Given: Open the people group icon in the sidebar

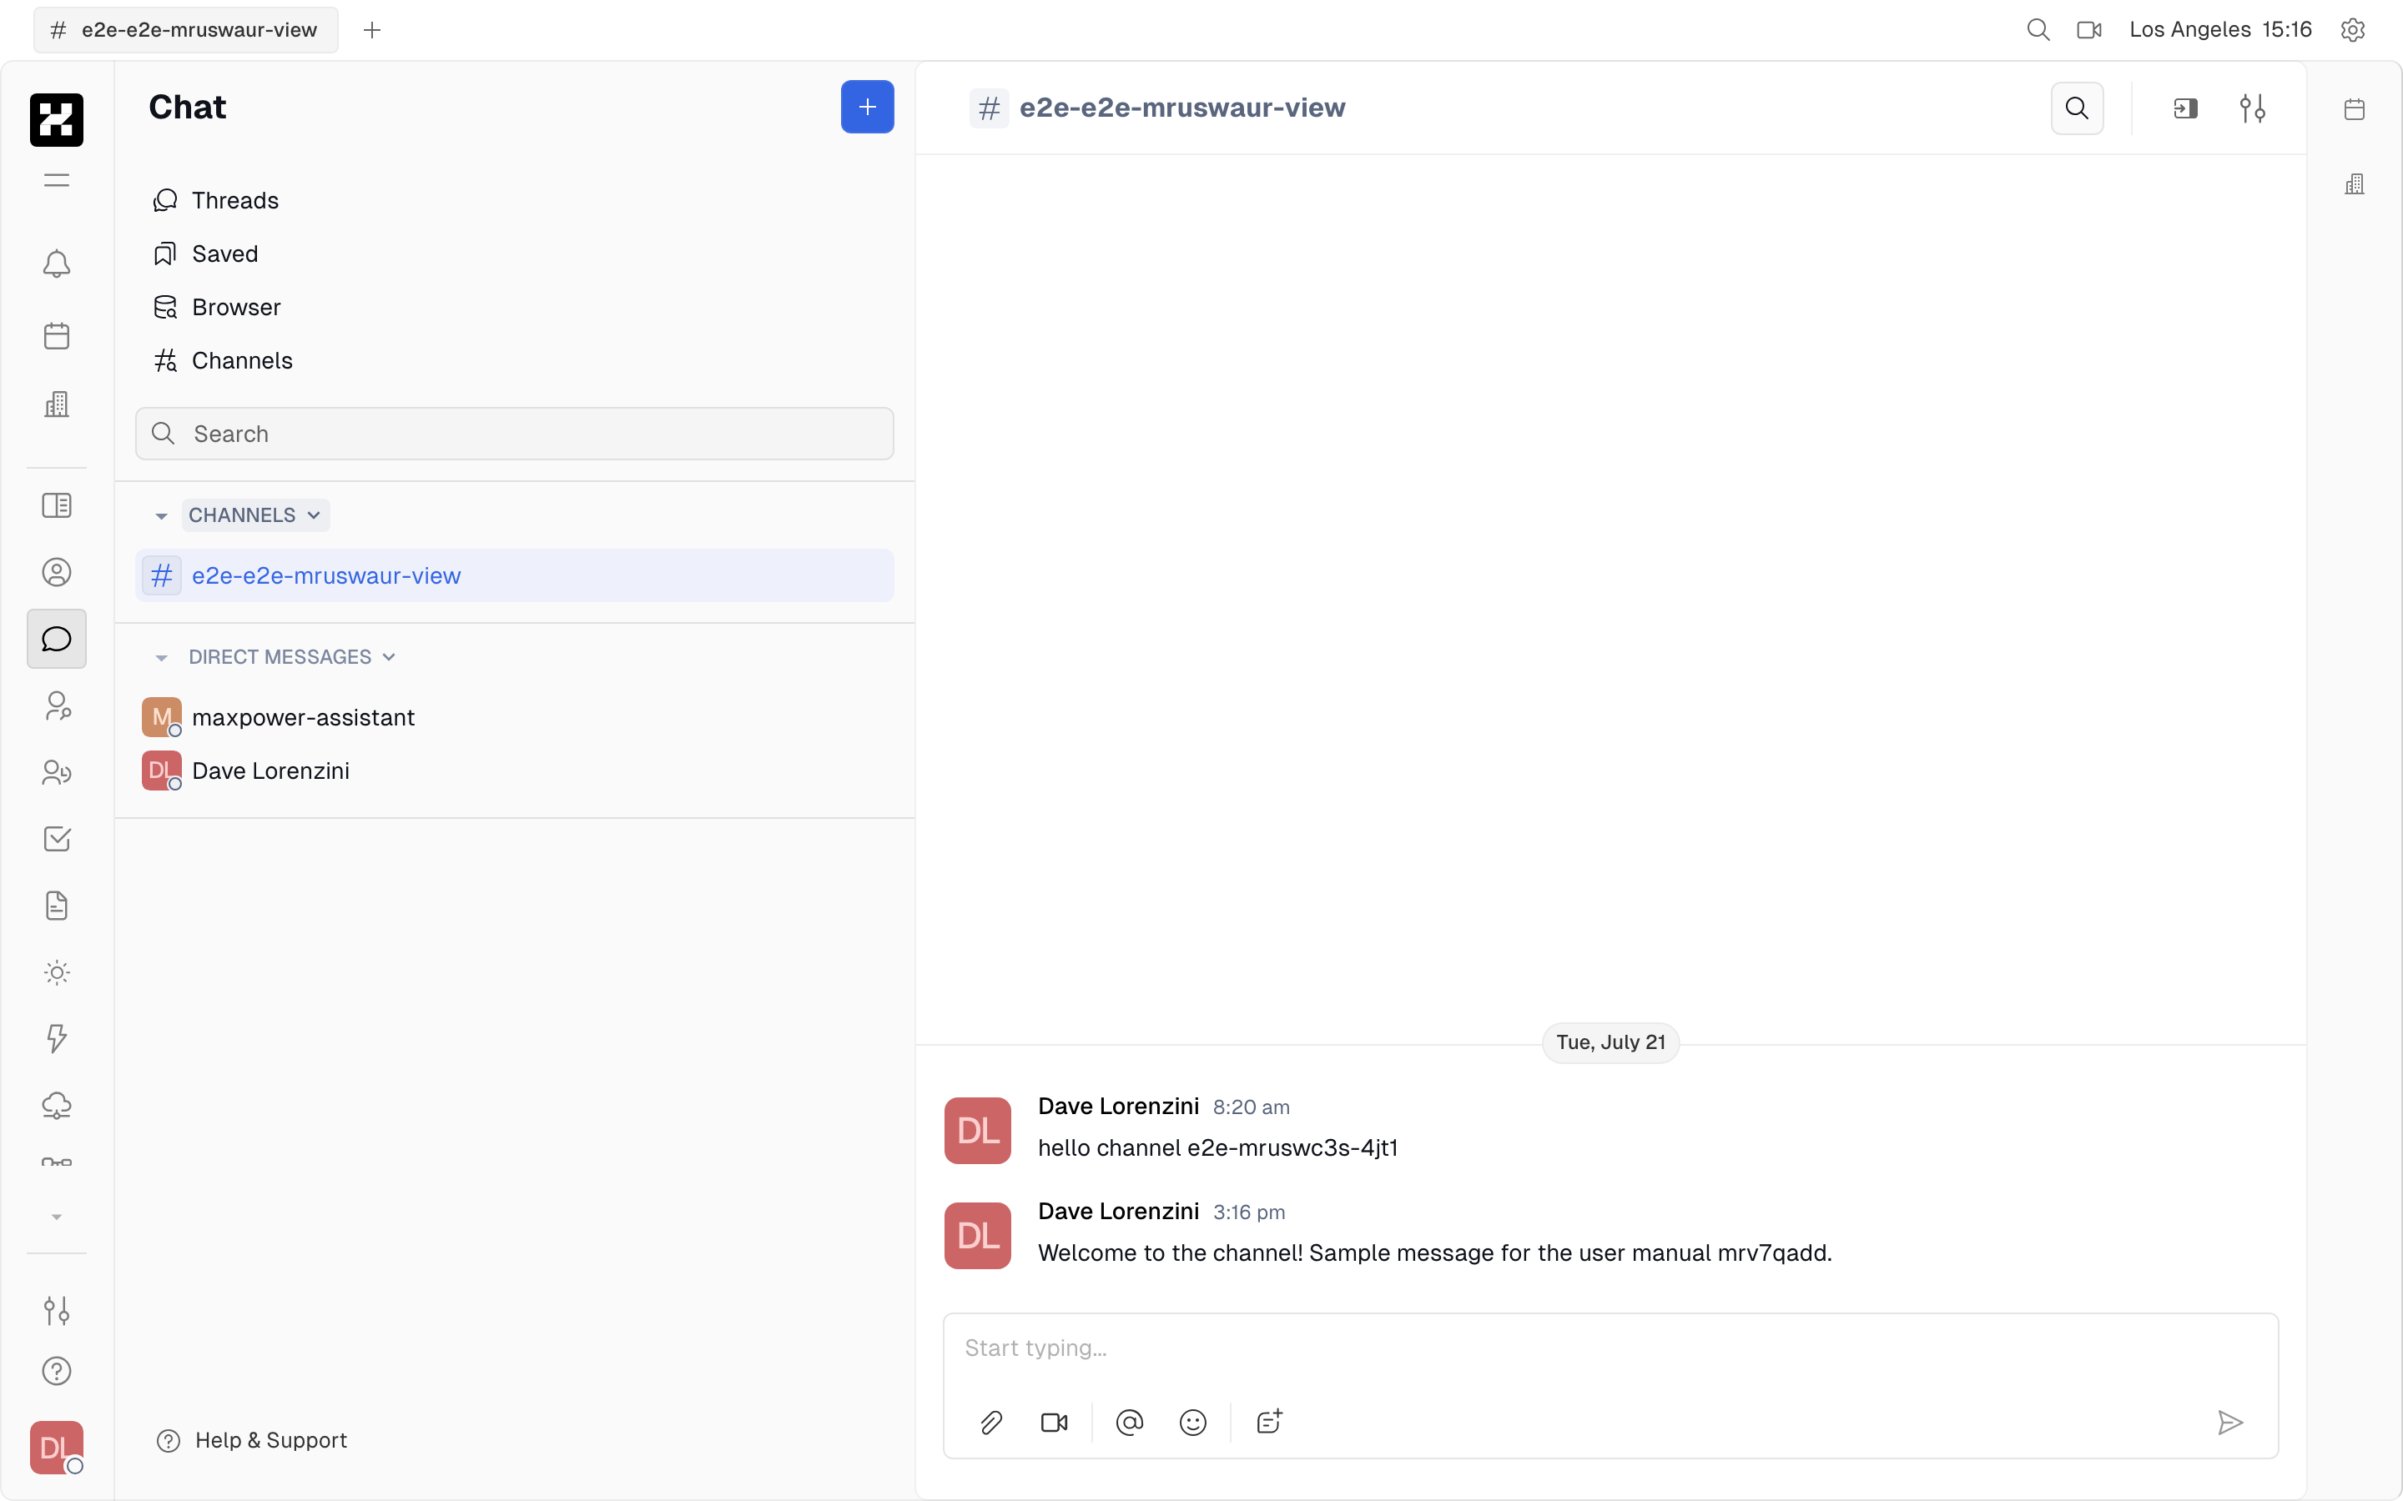Looking at the screenshot, I should click(x=57, y=772).
